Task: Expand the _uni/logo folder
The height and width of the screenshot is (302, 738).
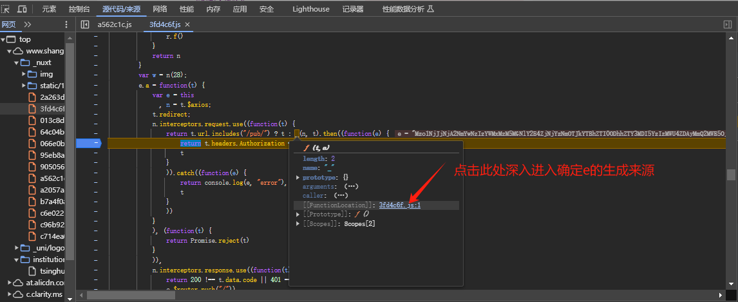Action: pyautogui.click(x=16, y=247)
